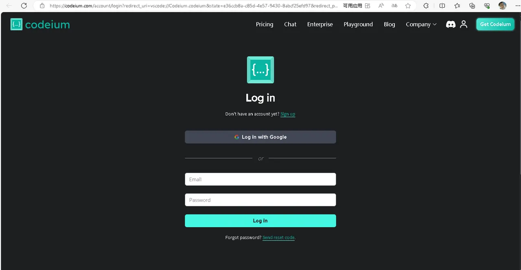Click the Codeium logo in the header
521x270 pixels.
point(40,24)
